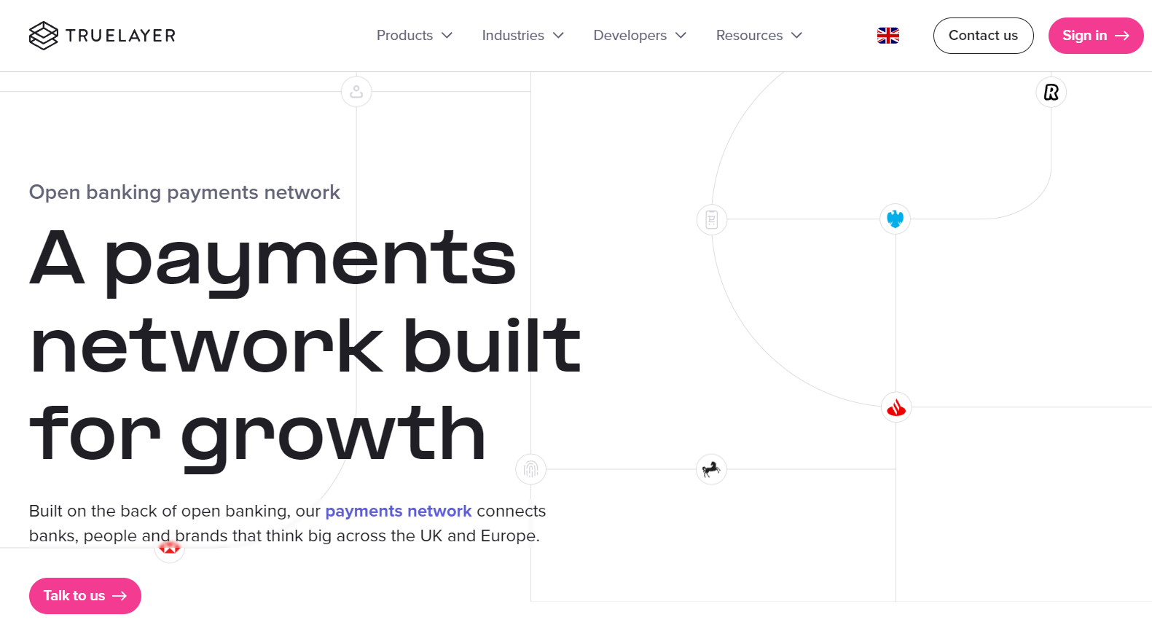Open the UK flag language selector
This screenshot has height=620, width=1152.
tap(887, 36)
